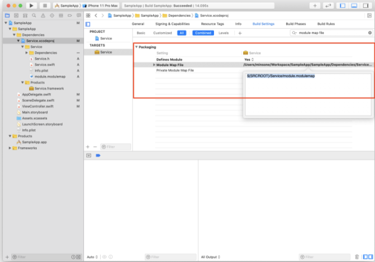Screen dimensions: 375x262
Task: Add a build setting with plus
Action: pyautogui.click(x=240, y=33)
